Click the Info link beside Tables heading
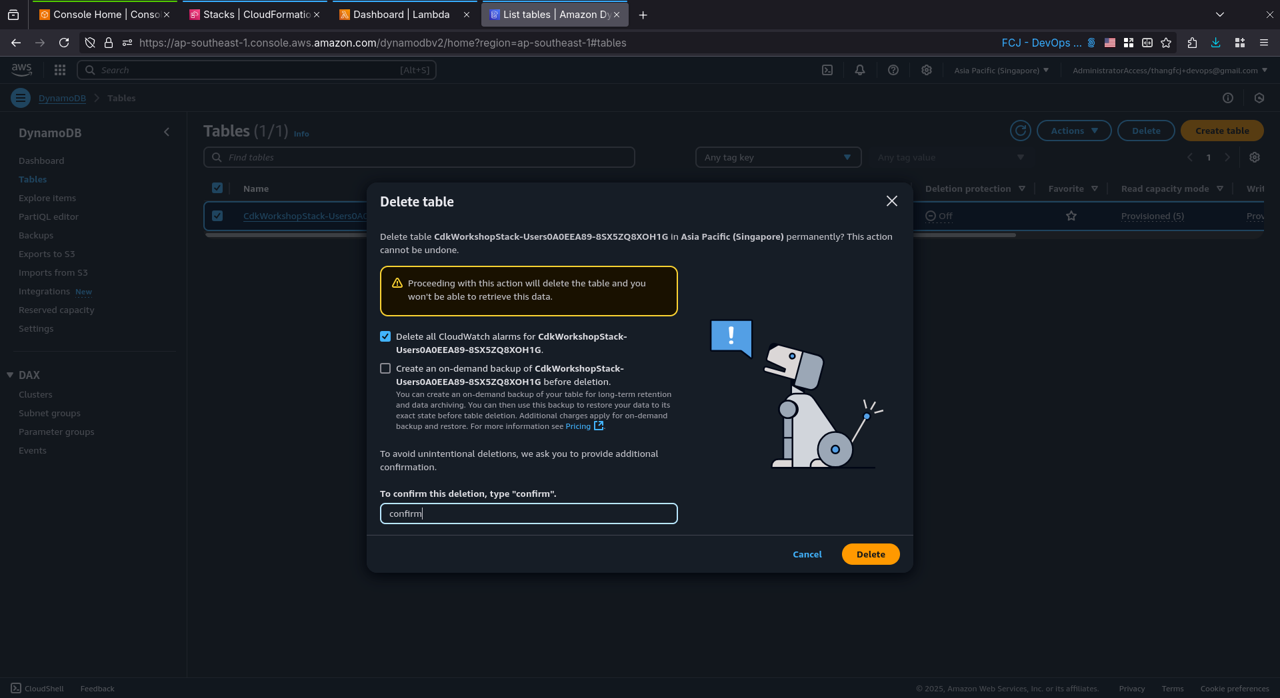This screenshot has width=1280, height=698. coord(301,134)
